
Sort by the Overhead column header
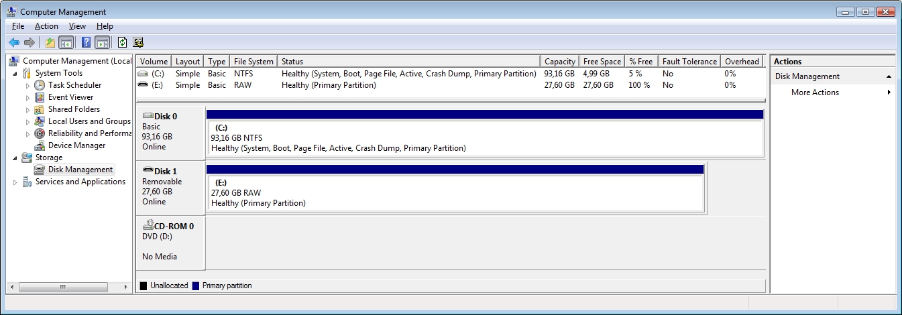pyautogui.click(x=742, y=61)
